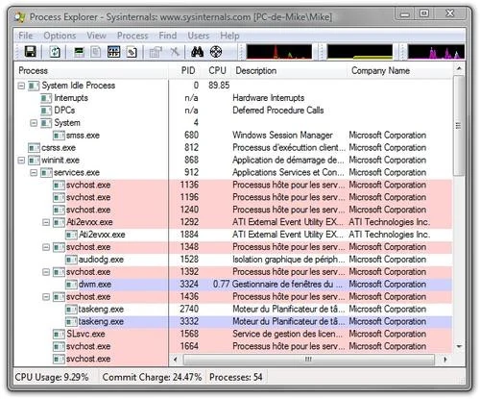Click the vertical scrollbar down arrow

[x=459, y=346]
